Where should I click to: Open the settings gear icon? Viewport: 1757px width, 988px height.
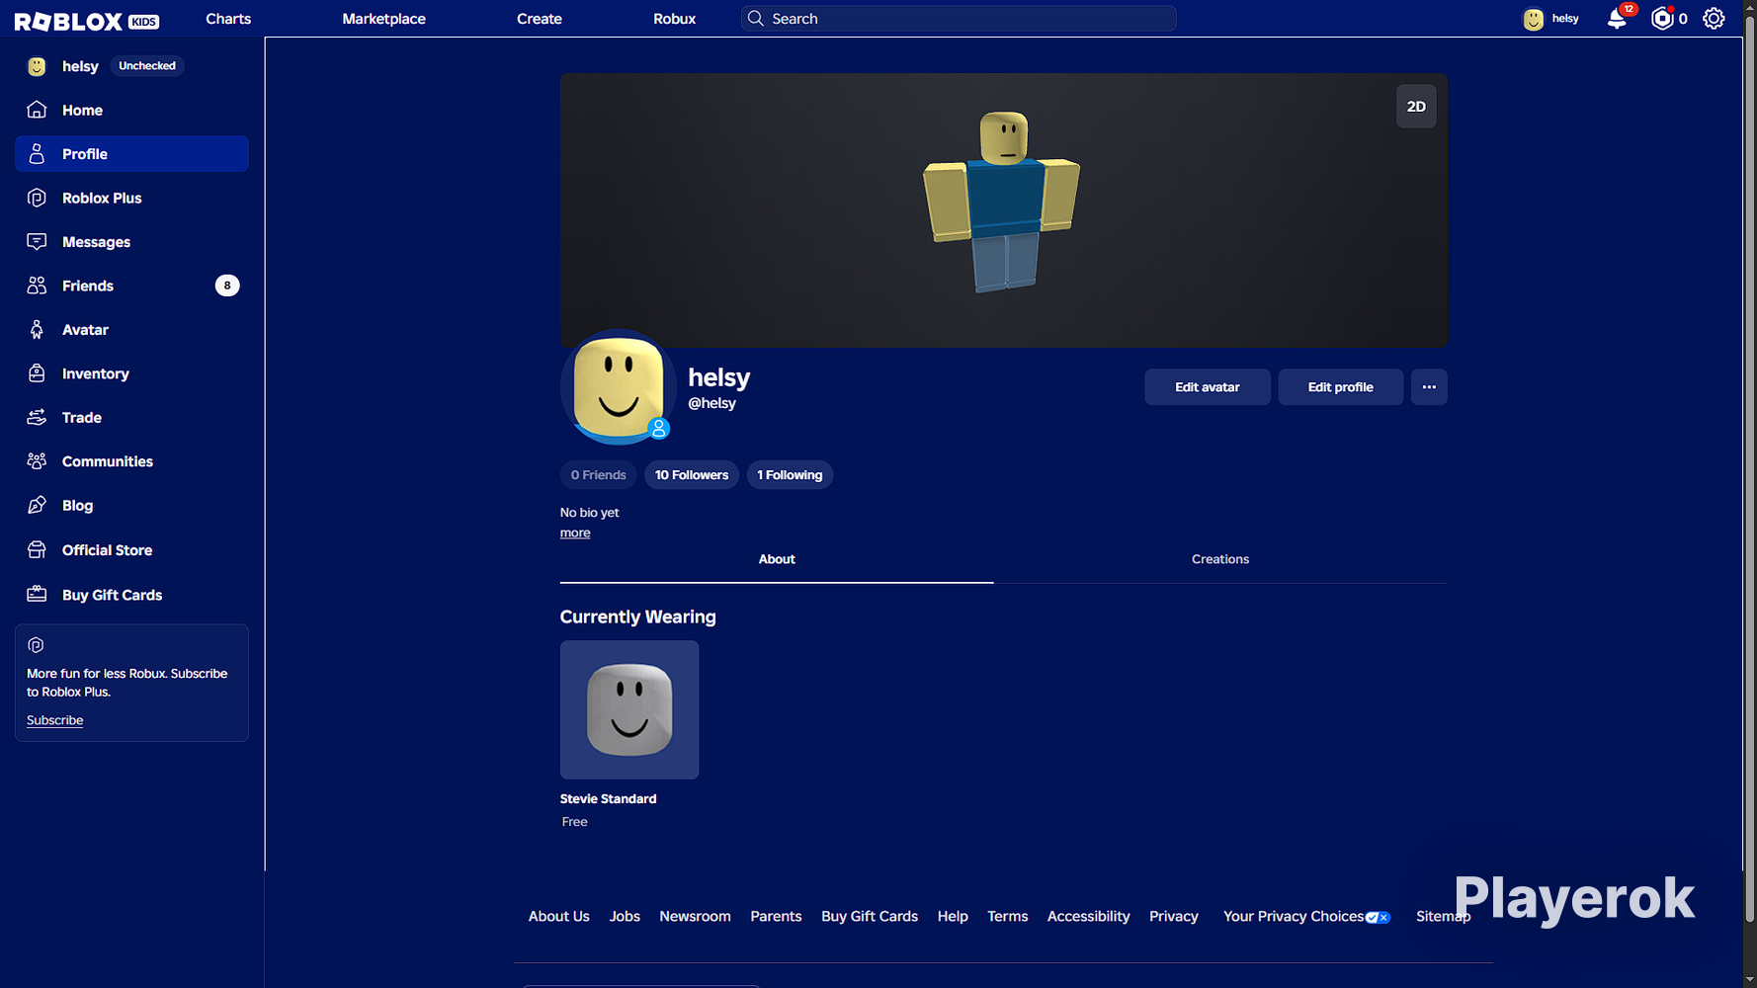[x=1714, y=19]
